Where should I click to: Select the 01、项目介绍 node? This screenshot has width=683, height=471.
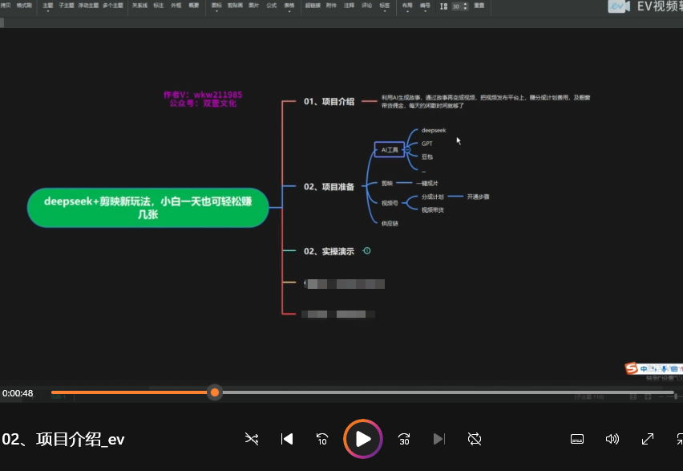click(x=329, y=102)
